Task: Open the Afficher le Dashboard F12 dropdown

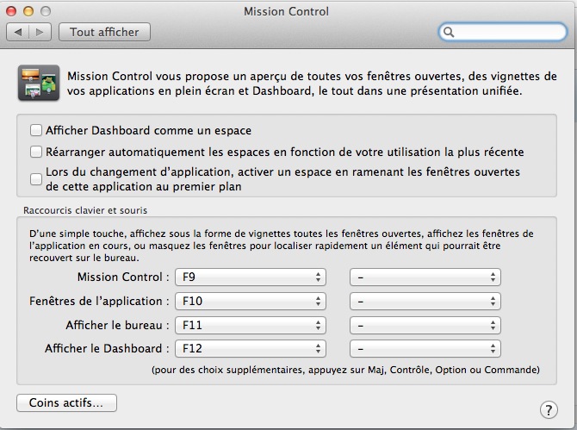Action: [251, 349]
